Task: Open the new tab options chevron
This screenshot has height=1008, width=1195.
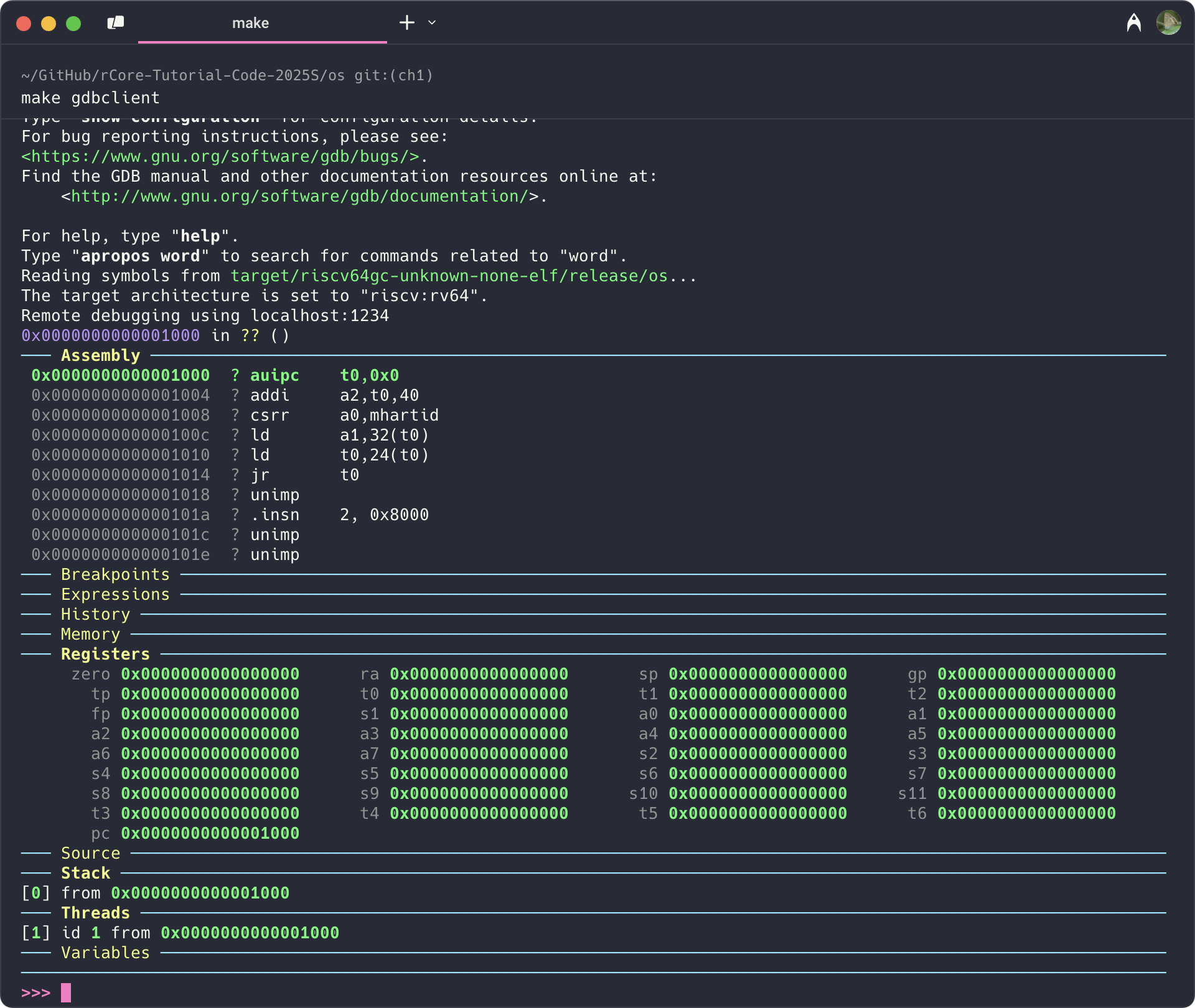Action: (432, 23)
